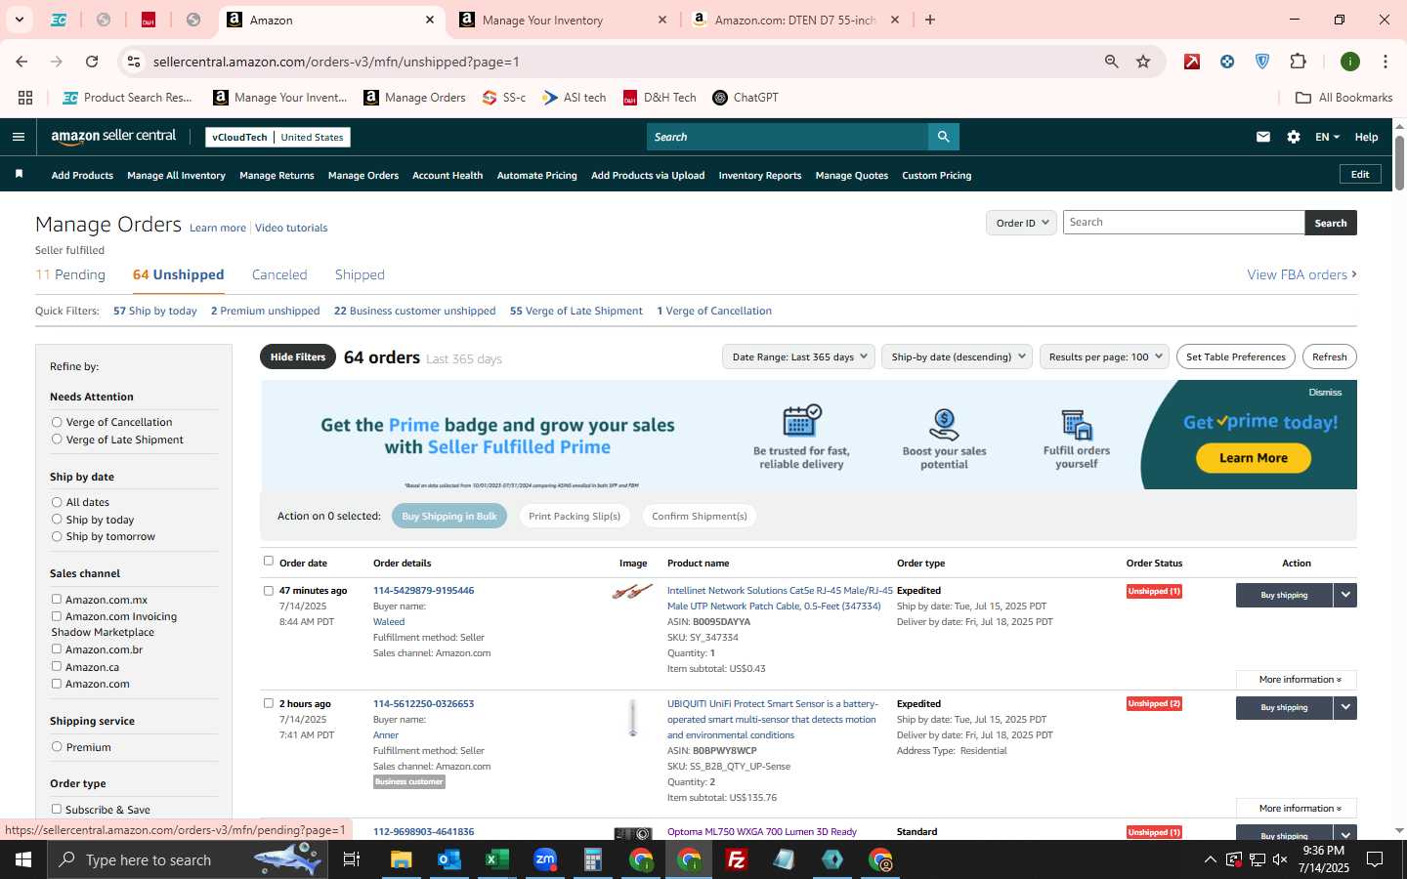This screenshot has height=879, width=1407.
Task: Select Verge of Late Shipment radio filter
Action: coord(57,439)
